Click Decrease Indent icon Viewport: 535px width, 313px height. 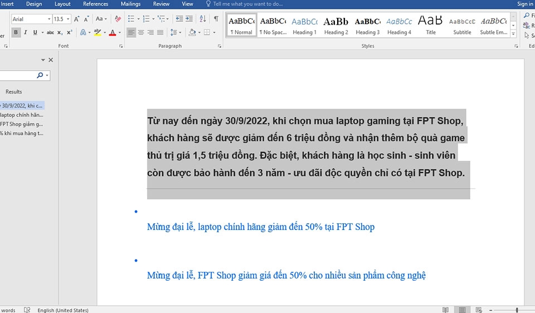[x=179, y=19]
